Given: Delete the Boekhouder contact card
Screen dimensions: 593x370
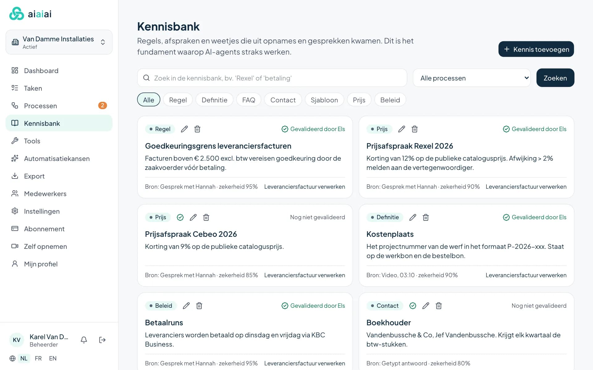Looking at the screenshot, I should coord(439,306).
